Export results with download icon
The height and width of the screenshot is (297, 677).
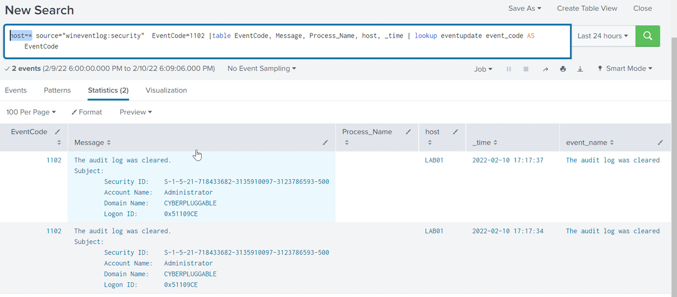point(580,69)
